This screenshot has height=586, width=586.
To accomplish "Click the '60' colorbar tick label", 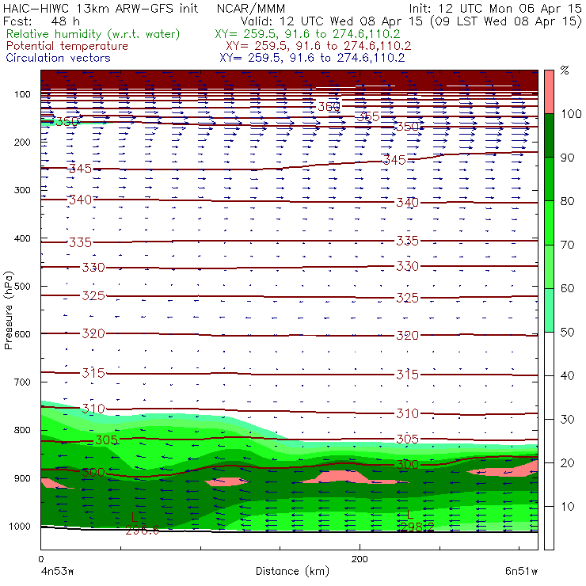I will tap(567, 288).
